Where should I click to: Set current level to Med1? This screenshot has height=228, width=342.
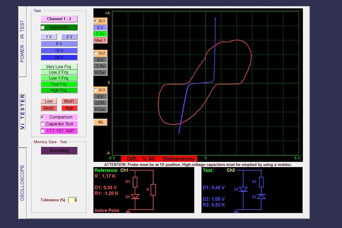(x=70, y=101)
